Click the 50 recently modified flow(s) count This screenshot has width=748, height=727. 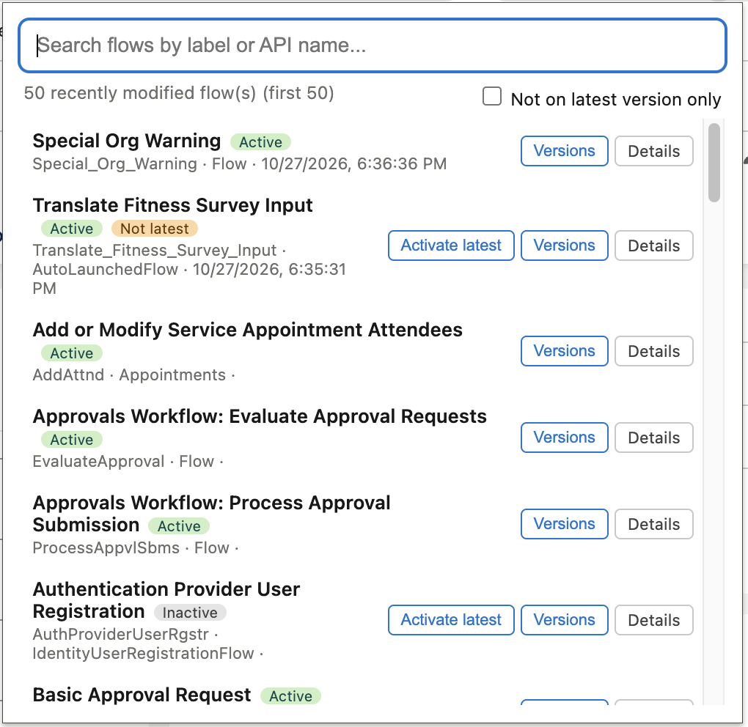click(179, 93)
